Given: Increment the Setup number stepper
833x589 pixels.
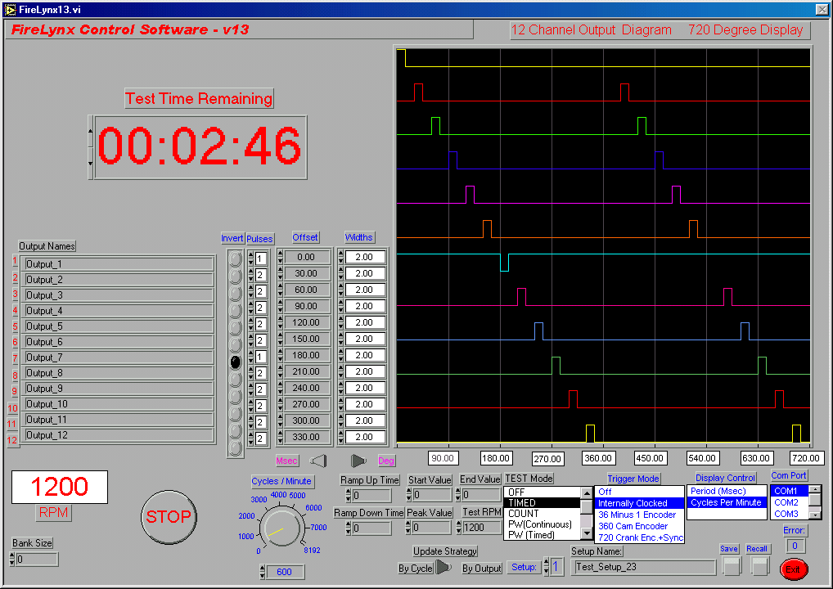Looking at the screenshot, I should 545,562.
